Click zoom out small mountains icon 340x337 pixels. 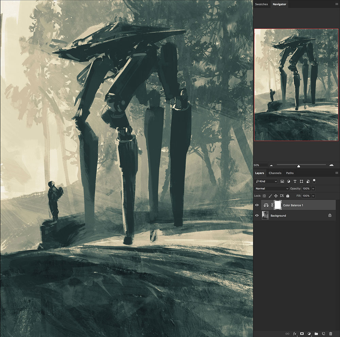pyautogui.click(x=271, y=165)
